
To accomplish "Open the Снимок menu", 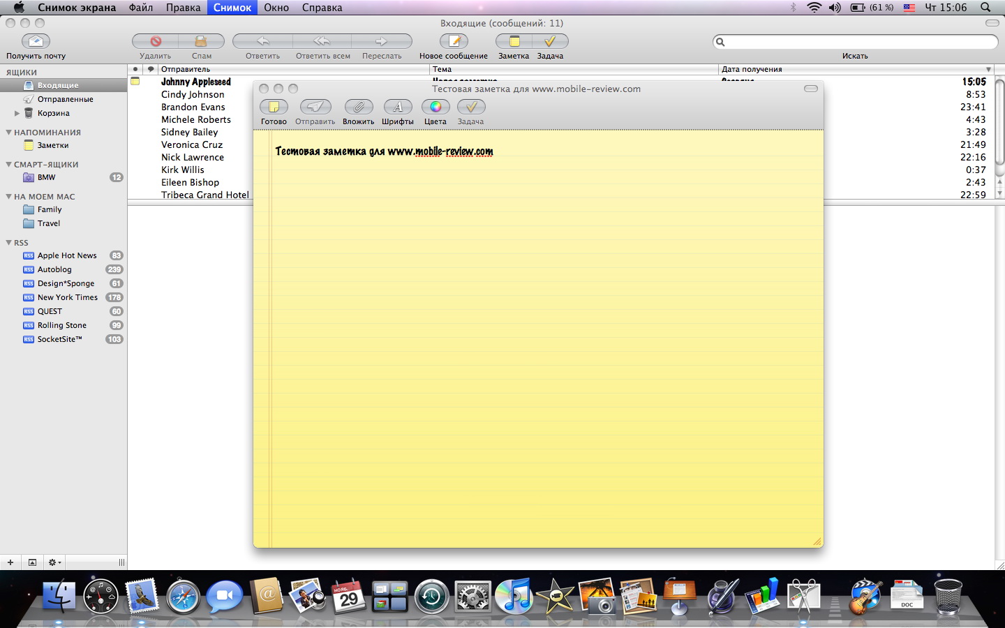I will [232, 7].
